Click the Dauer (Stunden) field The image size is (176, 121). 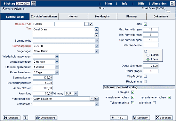pyautogui.click(x=151, y=66)
